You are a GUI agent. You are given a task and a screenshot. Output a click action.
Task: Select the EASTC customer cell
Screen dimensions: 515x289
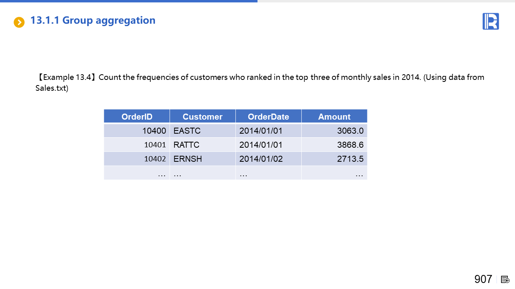202,131
